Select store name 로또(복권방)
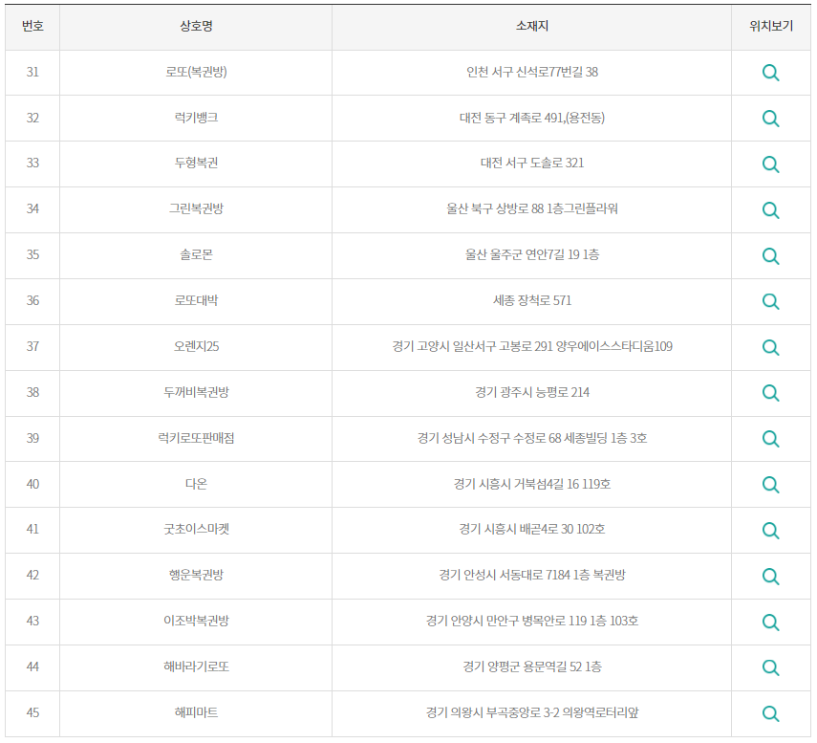The height and width of the screenshot is (743, 817). click(196, 72)
